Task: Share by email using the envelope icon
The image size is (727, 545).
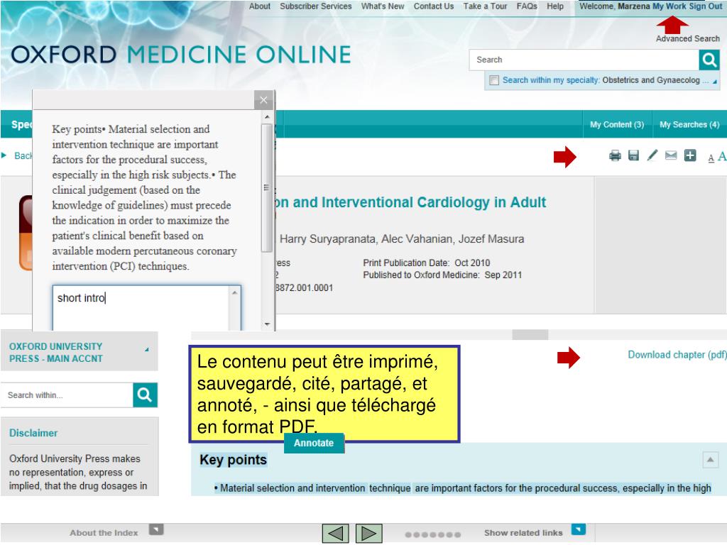Action: coord(671,155)
